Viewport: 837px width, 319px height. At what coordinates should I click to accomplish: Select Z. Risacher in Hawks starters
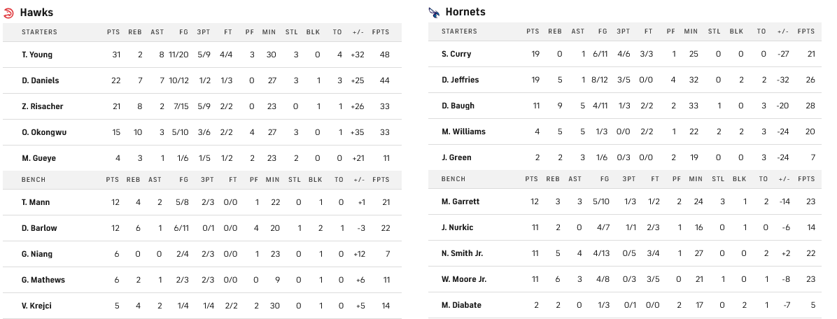pos(41,106)
